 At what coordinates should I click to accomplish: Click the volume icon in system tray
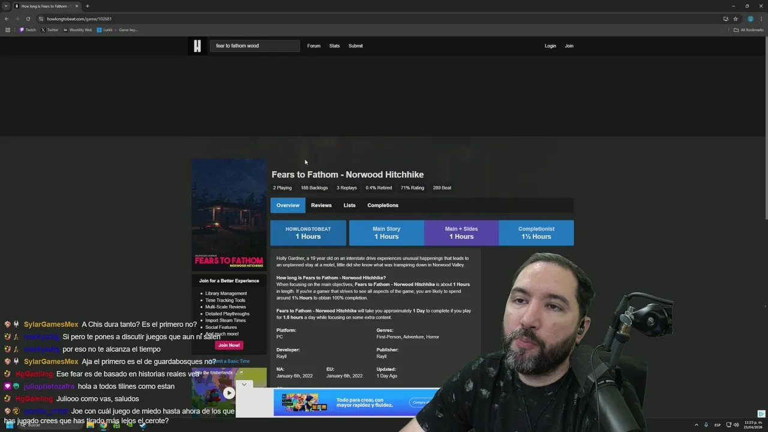[x=736, y=425]
